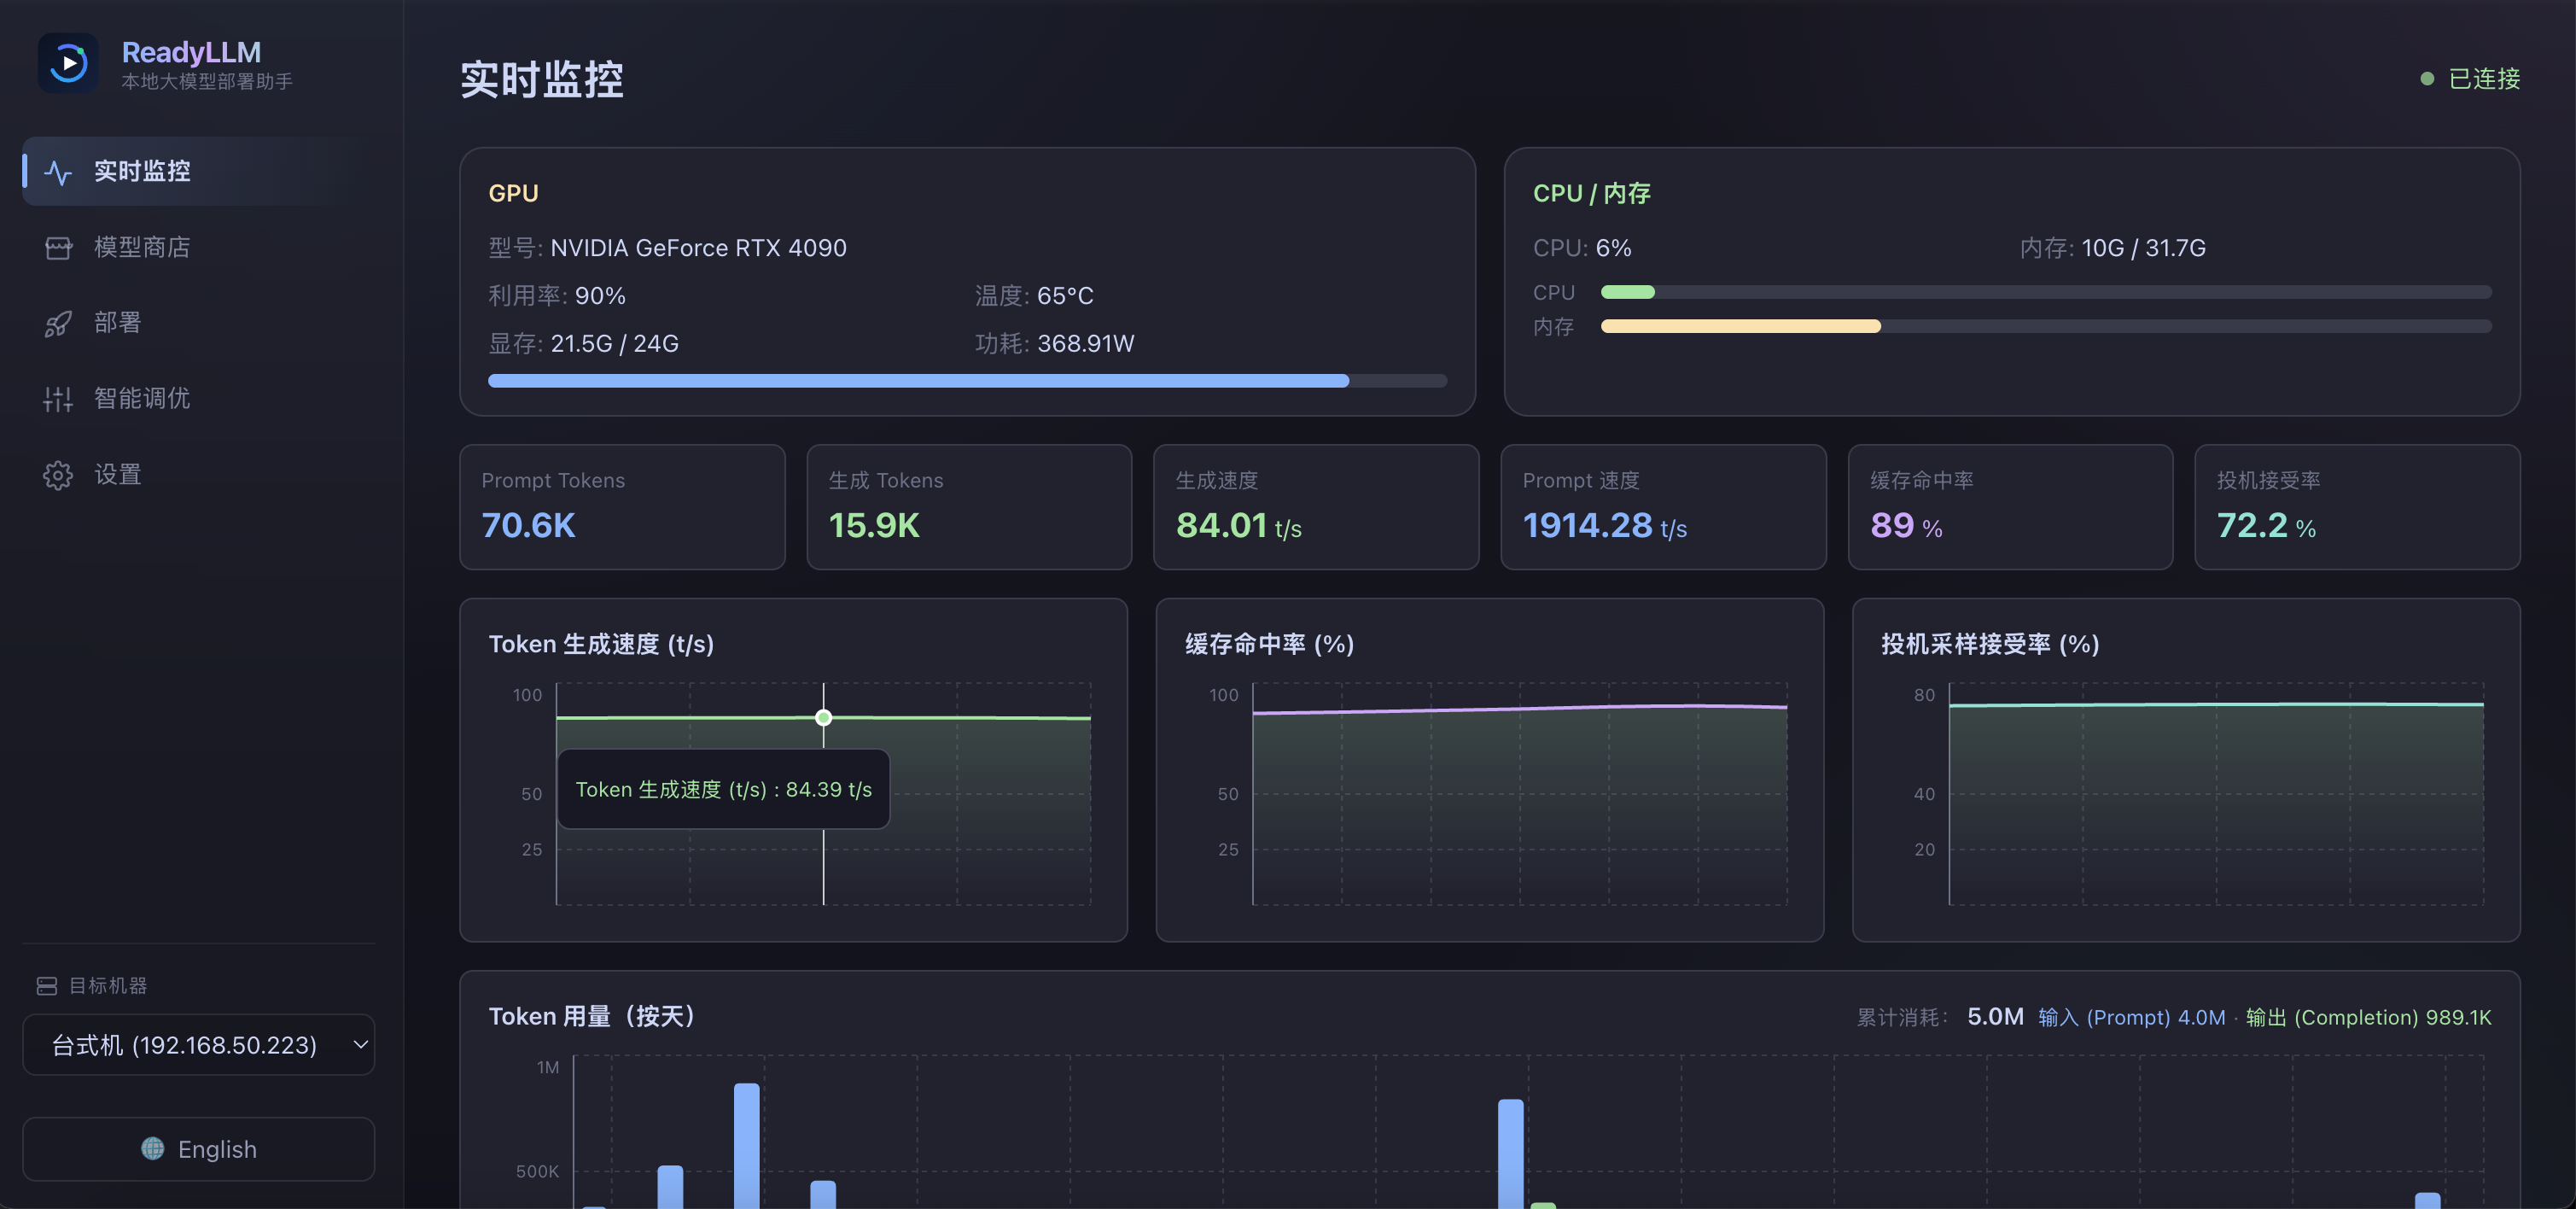The image size is (2576, 1209).
Task: Click the ReadyLLM logo icon
Action: (x=68, y=63)
